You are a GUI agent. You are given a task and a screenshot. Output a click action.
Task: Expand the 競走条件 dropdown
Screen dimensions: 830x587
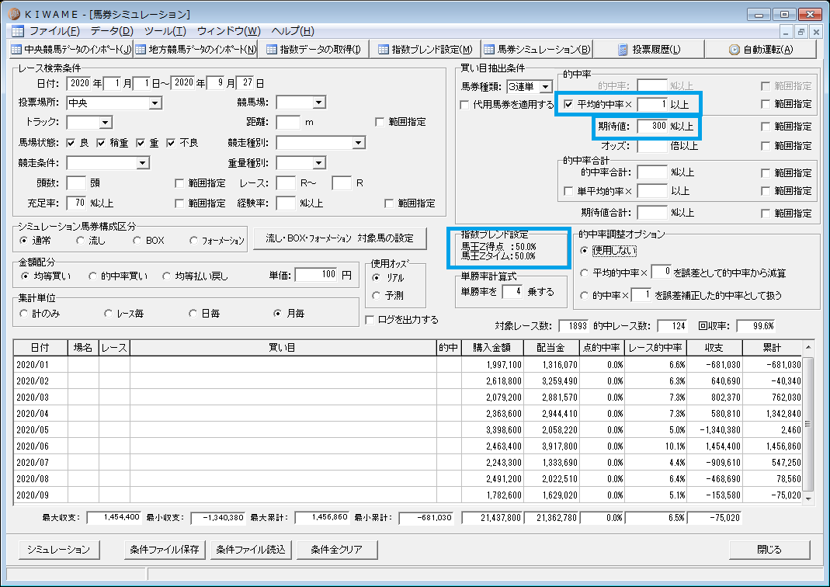pos(142,163)
